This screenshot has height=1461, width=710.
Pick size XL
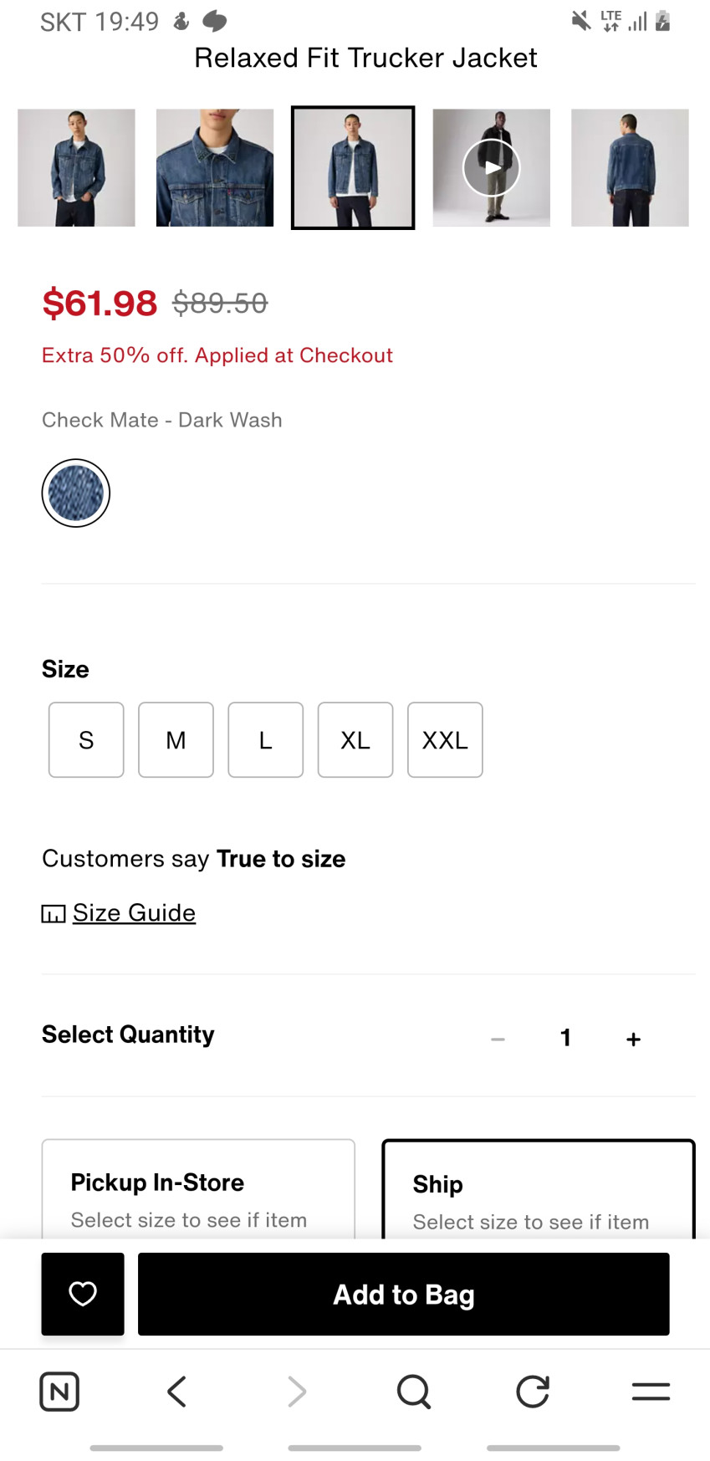(355, 740)
